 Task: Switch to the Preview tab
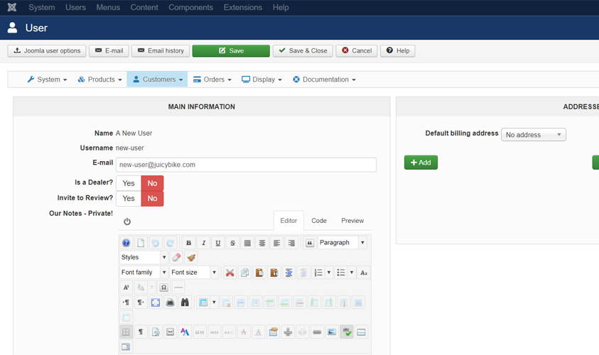coord(352,221)
